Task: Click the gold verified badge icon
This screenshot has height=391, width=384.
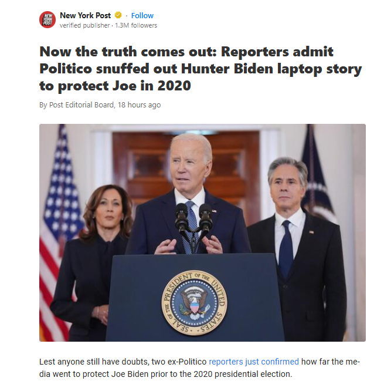Action: tap(118, 15)
